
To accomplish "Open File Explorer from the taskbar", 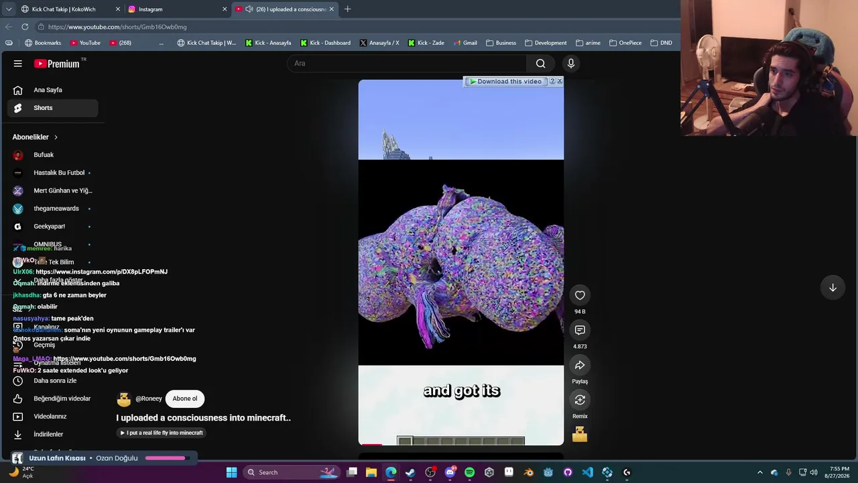I will tap(371, 472).
